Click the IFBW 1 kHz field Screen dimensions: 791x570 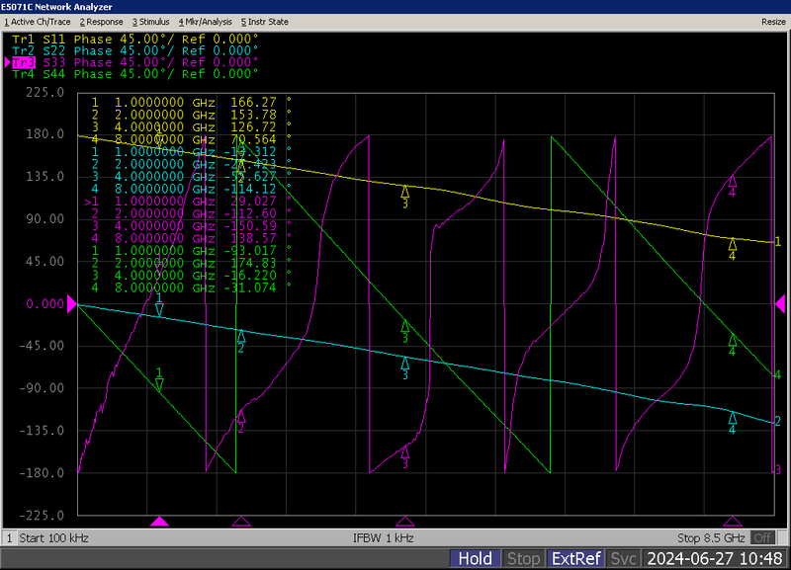click(383, 538)
